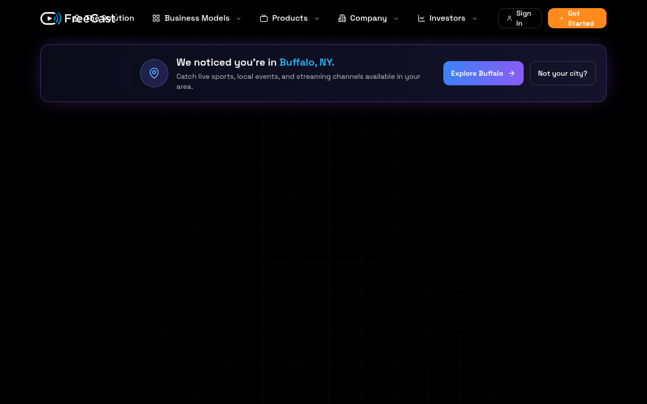The image size is (647, 404).
Task: Expand the Products dropdown chevron
Action: pos(317,18)
